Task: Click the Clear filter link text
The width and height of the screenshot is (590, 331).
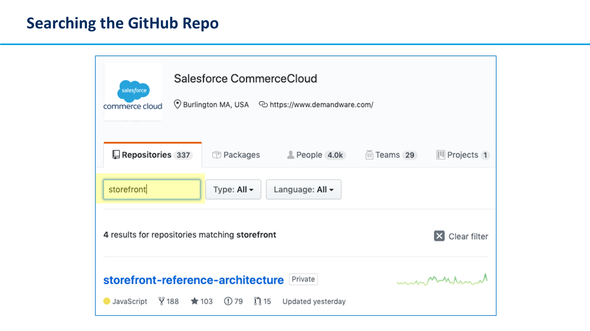Action: click(x=468, y=237)
